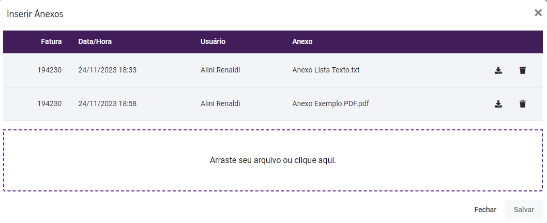Viewport: 547px width, 223px height.
Task: Click the 24/11/2023 18:33 date cell
Action: tap(107, 70)
